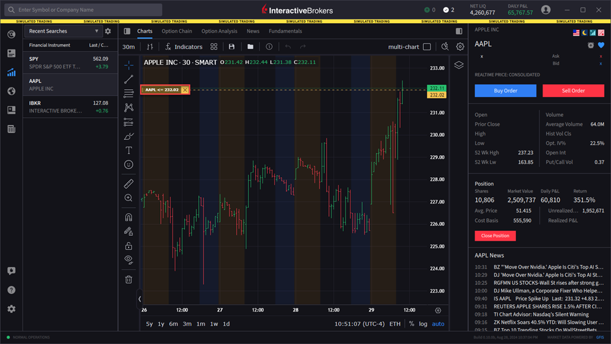The width and height of the screenshot is (611, 344).
Task: Open the quick search chart icon
Action: 445,46
